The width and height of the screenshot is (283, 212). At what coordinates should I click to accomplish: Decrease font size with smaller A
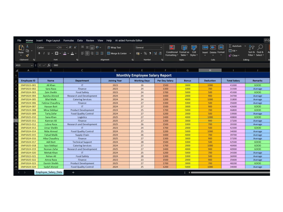[75, 47]
